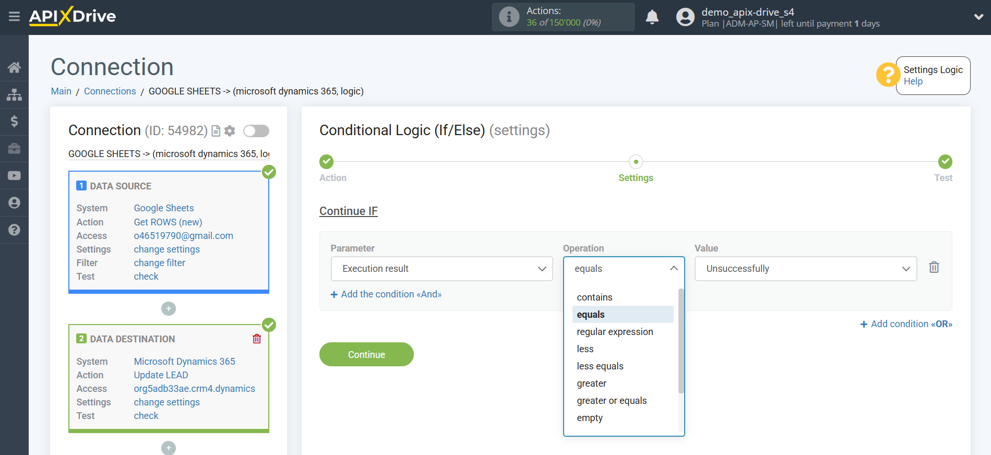
Task: Click the operation dropdown list scrollbar
Action: coord(681,341)
